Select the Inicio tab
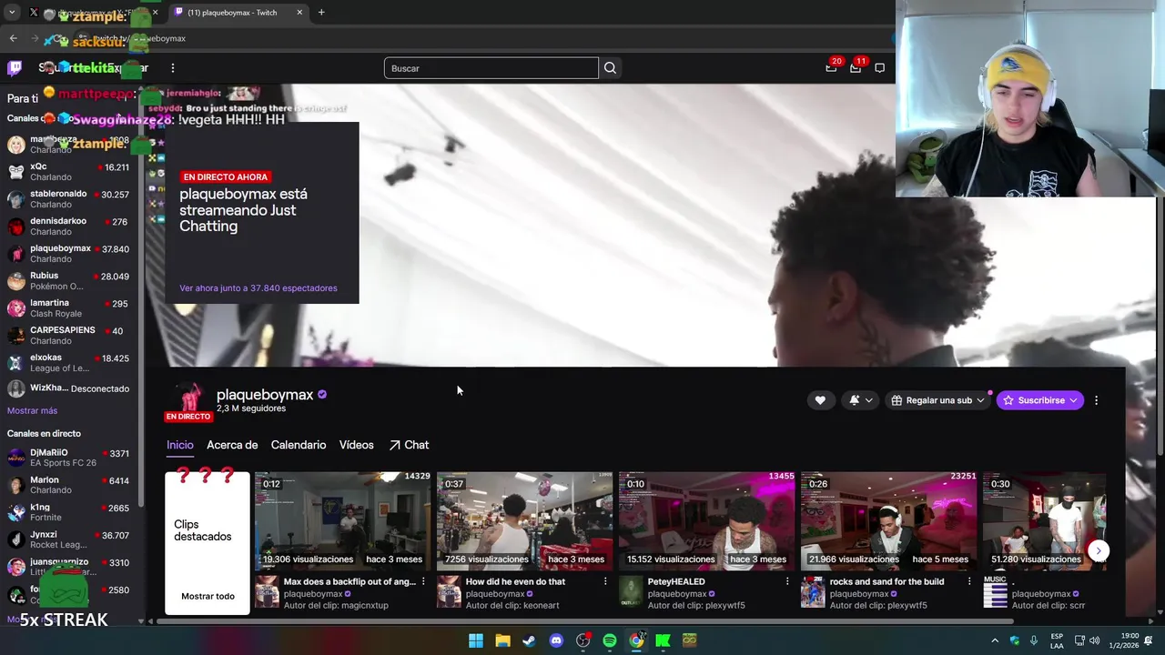This screenshot has height=655, width=1165. 180,445
